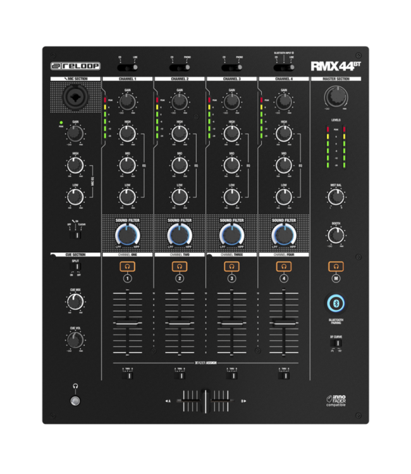Click the Channel 3 headphone cue button
Viewport: 411px width, 474px height.
pyautogui.click(x=231, y=266)
